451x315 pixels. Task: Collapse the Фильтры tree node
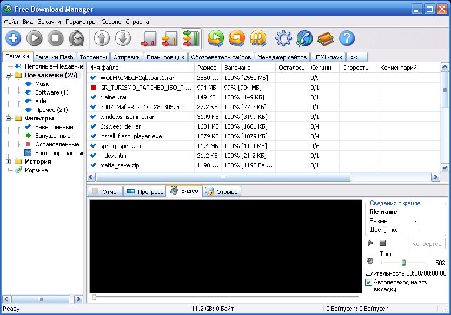click(x=8, y=118)
